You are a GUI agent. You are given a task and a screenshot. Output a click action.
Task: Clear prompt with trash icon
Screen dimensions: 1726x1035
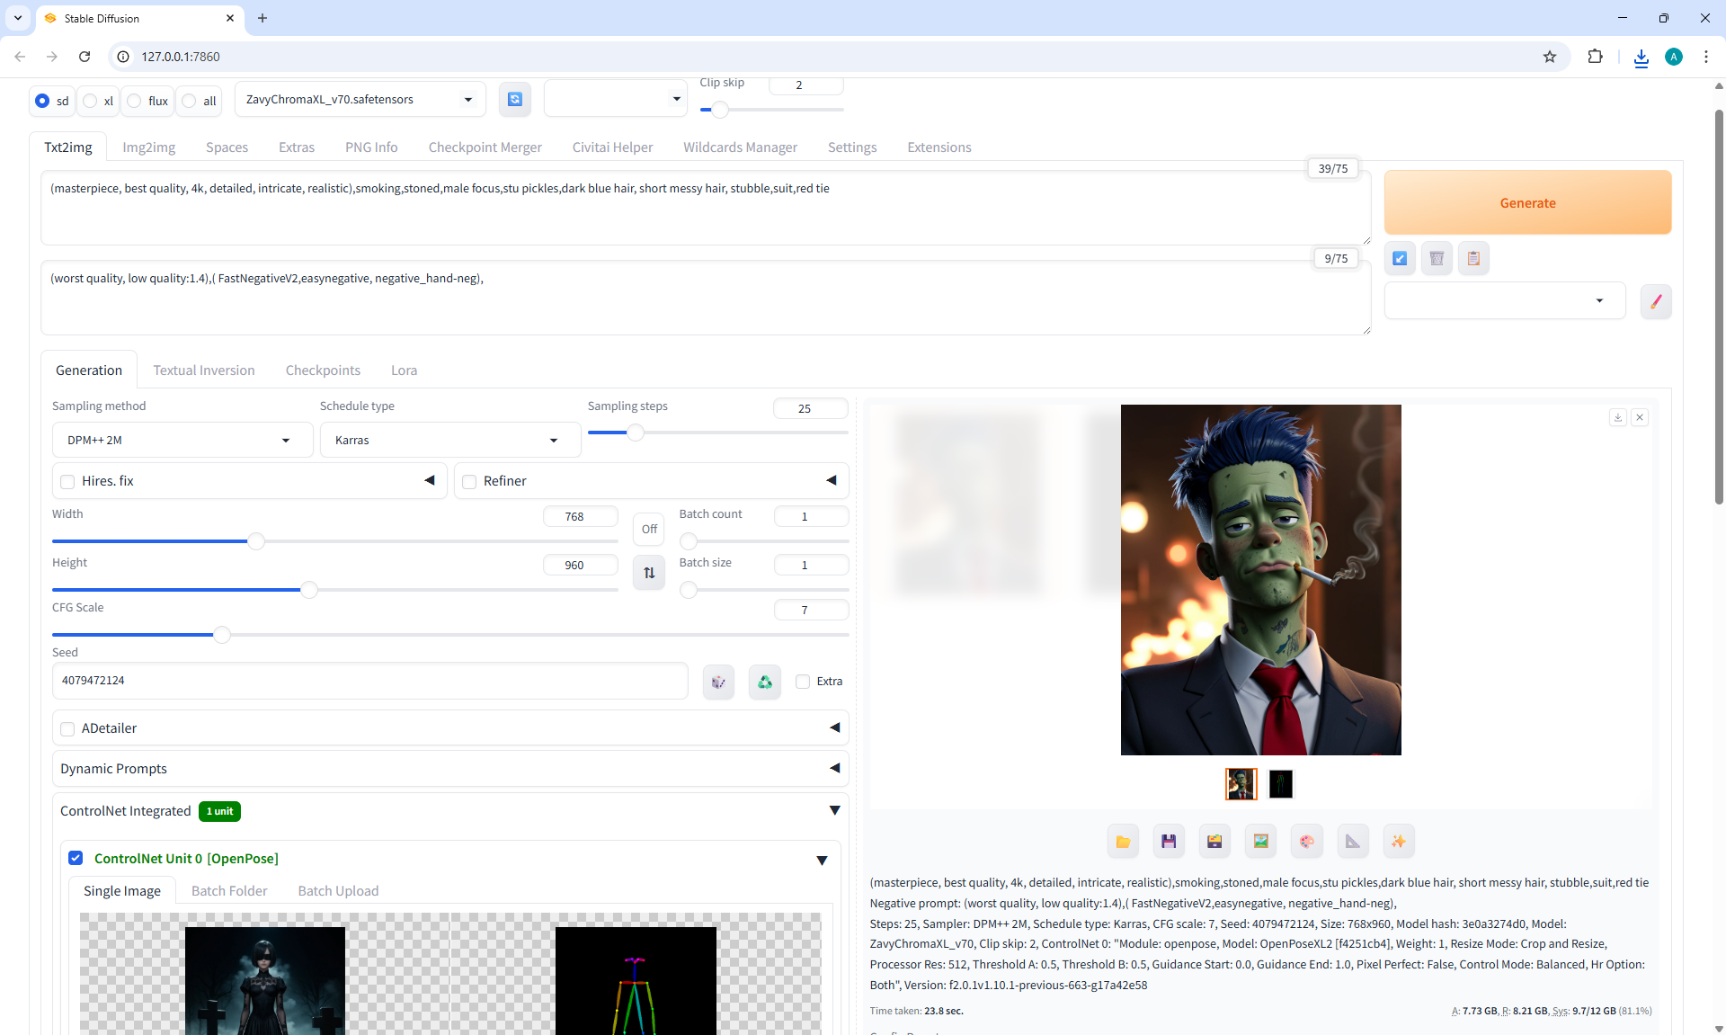pos(1437,259)
